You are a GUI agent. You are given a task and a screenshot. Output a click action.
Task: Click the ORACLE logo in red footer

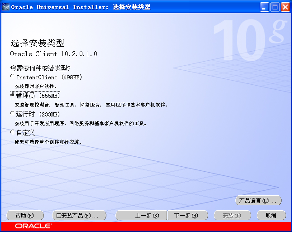coord(33,226)
